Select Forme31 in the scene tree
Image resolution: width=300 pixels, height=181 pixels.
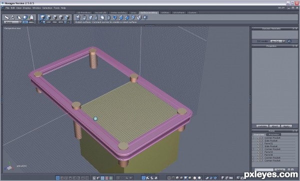[268, 144]
